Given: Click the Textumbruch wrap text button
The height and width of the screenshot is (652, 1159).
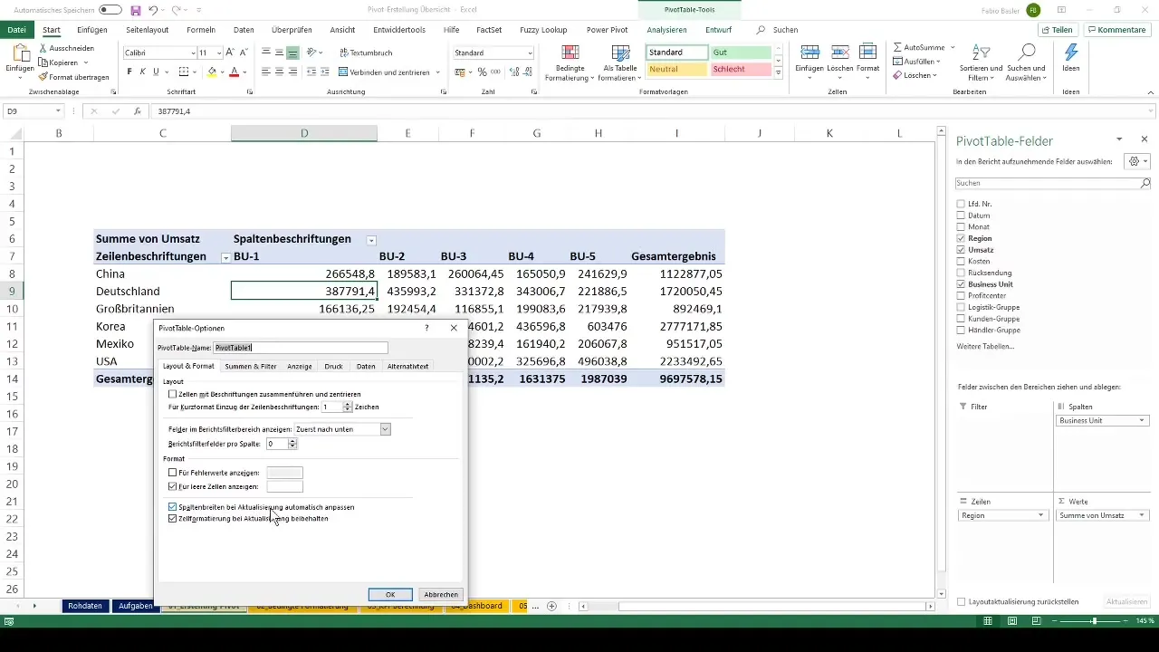Looking at the screenshot, I should coord(366,53).
